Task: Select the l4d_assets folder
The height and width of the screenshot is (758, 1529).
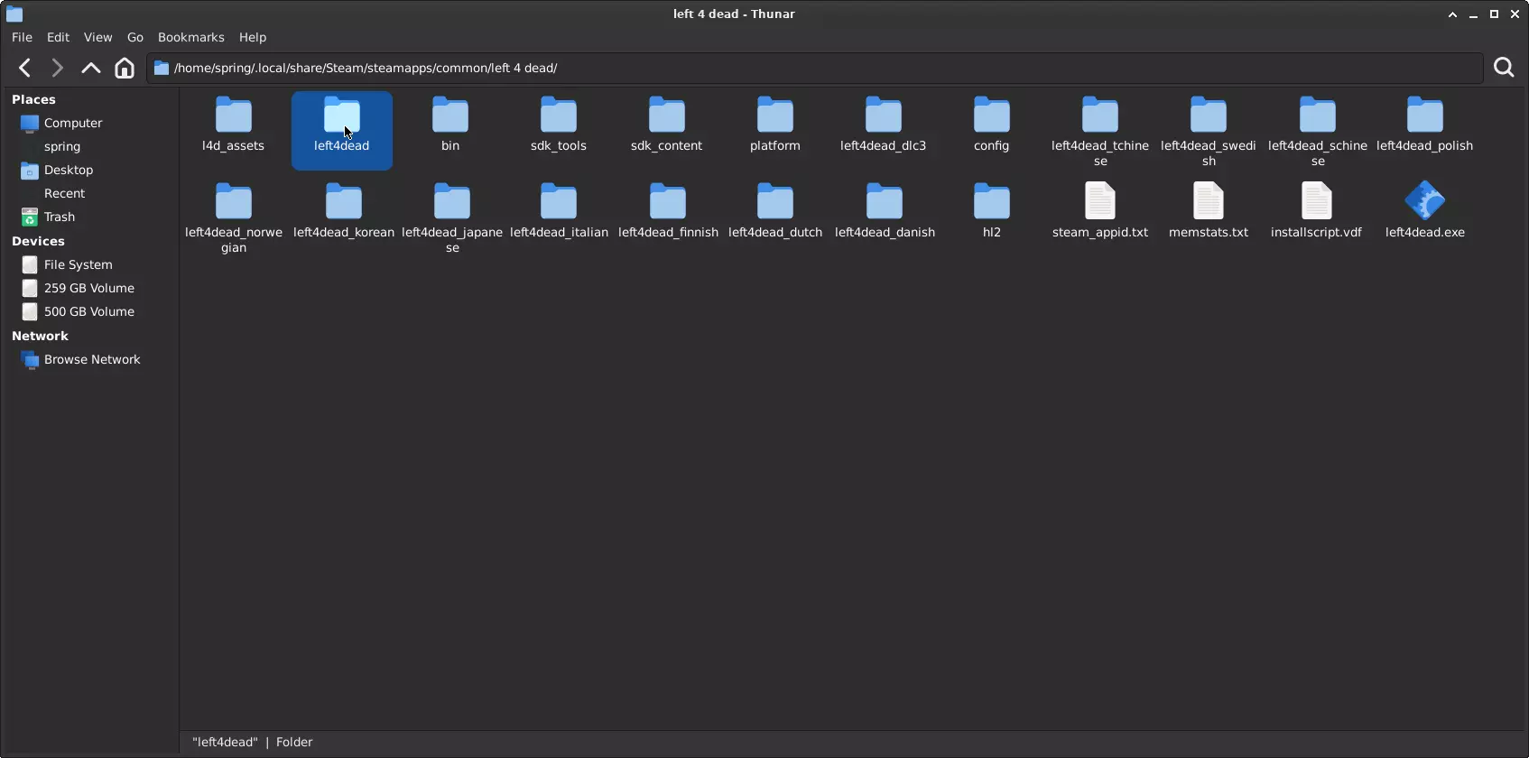Action: [234, 125]
